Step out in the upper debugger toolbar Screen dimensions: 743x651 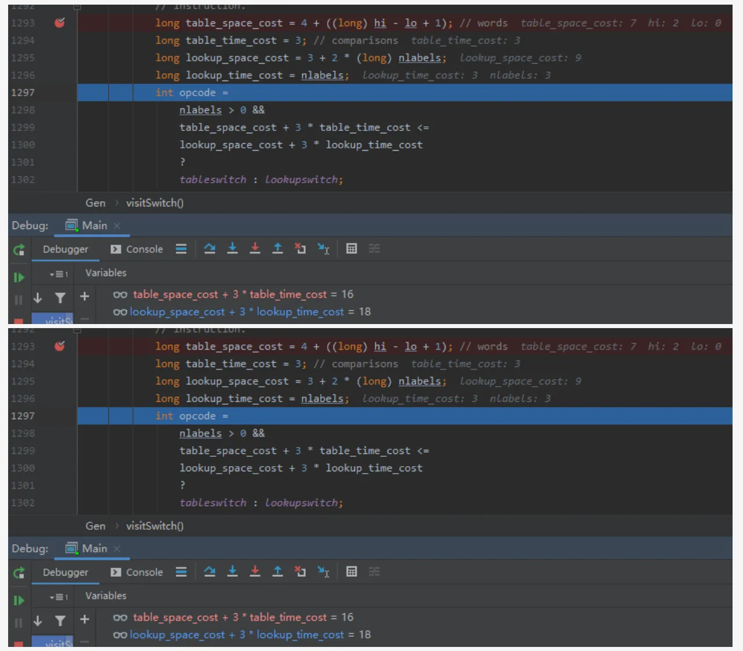tap(278, 249)
